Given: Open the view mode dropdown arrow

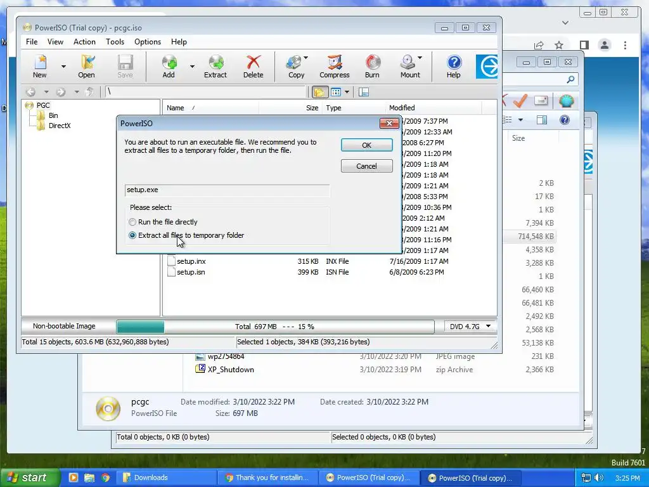Looking at the screenshot, I should pyautogui.click(x=347, y=92).
